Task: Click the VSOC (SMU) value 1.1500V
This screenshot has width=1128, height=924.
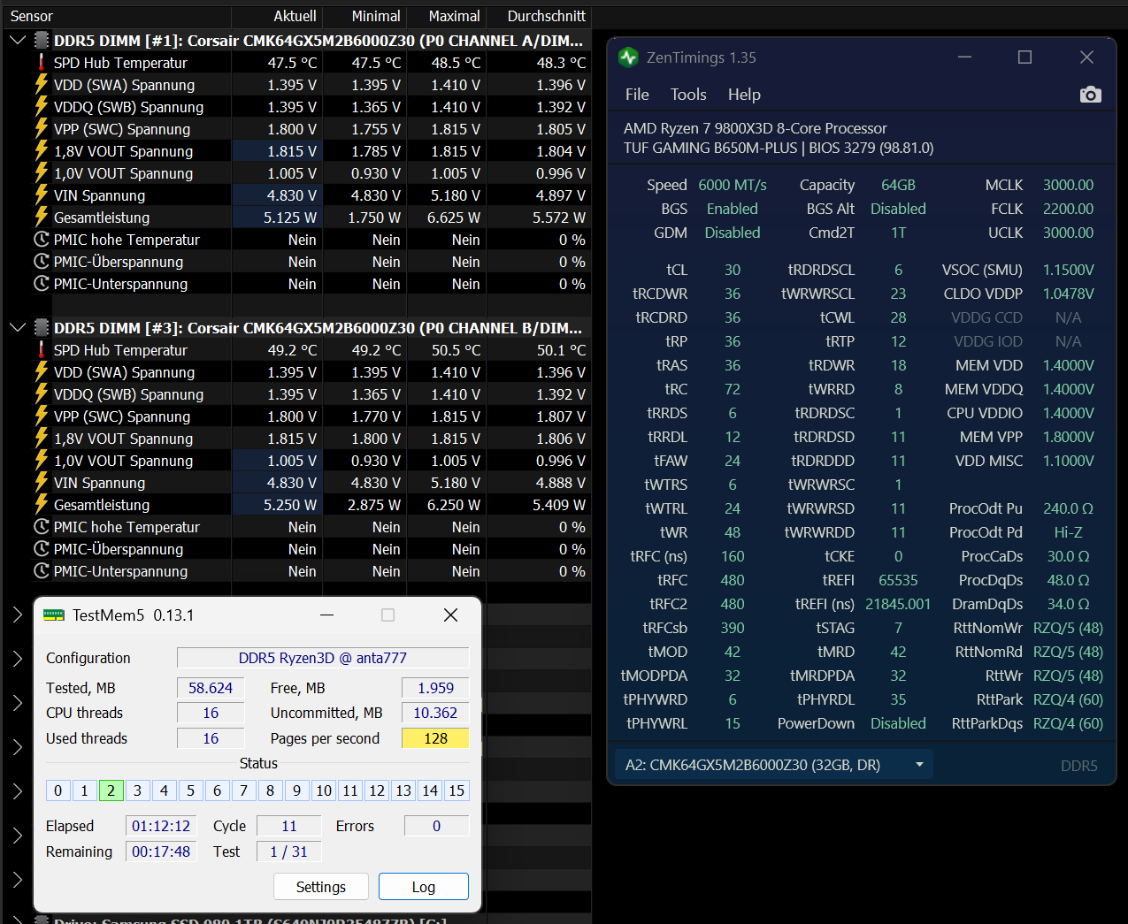Action: pos(1068,270)
